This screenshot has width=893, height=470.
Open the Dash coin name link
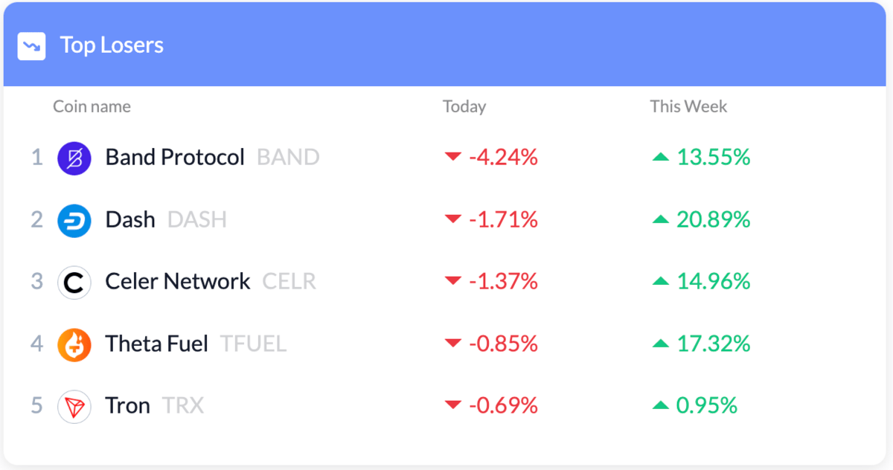(130, 220)
